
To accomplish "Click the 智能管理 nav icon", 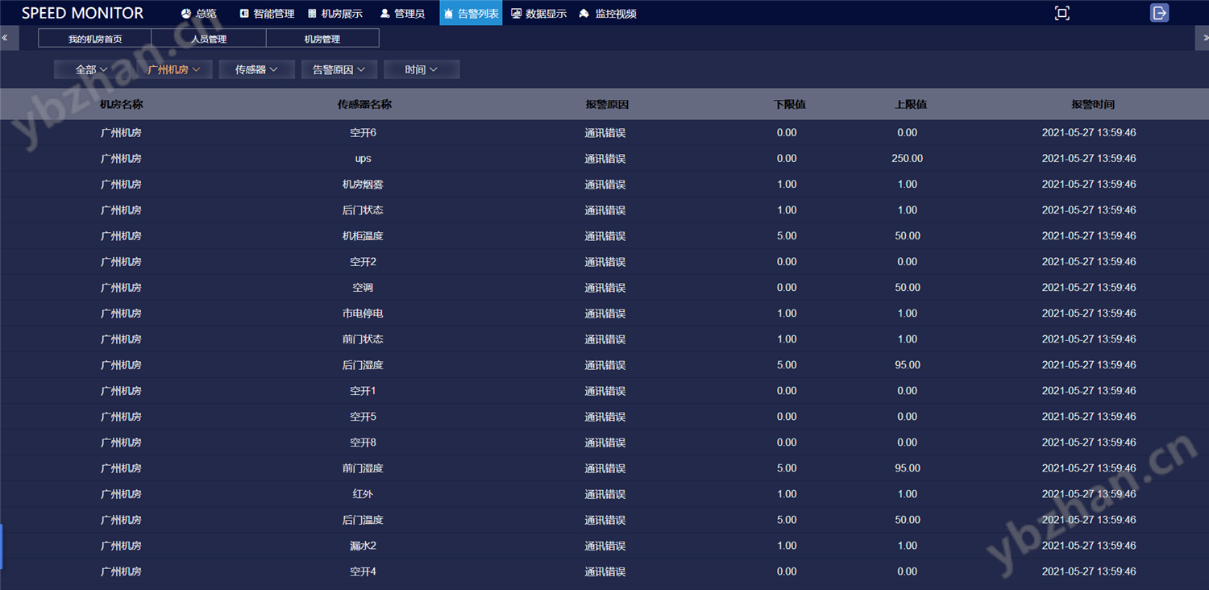I will 244,14.
